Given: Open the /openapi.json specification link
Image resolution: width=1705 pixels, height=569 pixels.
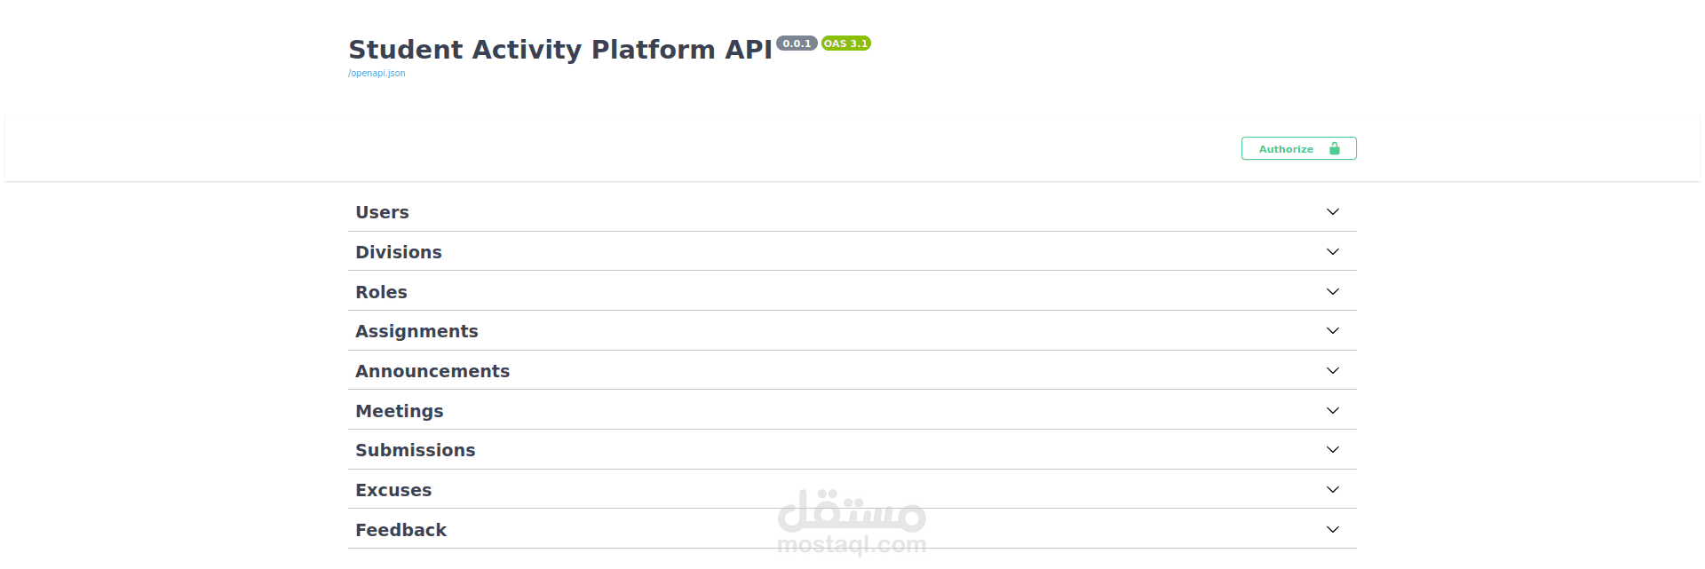Looking at the screenshot, I should [376, 73].
